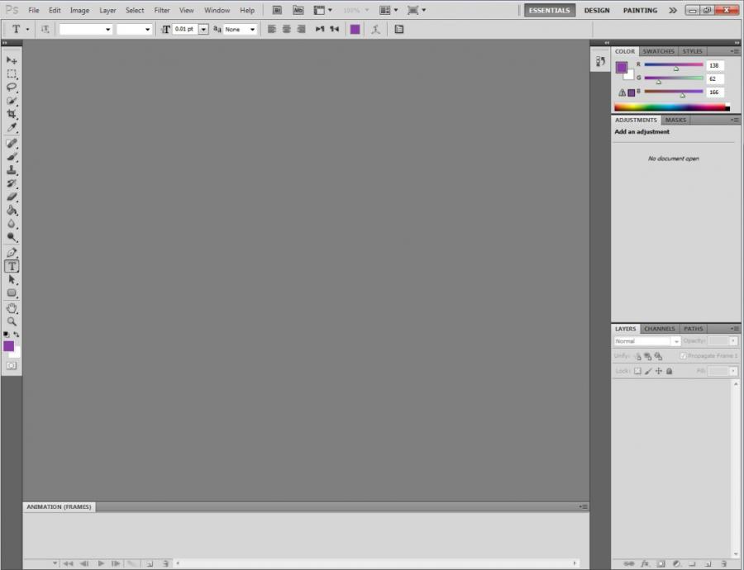
Task: Show more workspaces with double chevron
Action: tap(673, 10)
